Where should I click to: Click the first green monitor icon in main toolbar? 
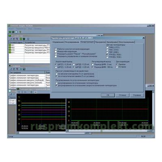pyautogui.click(x=10, y=32)
